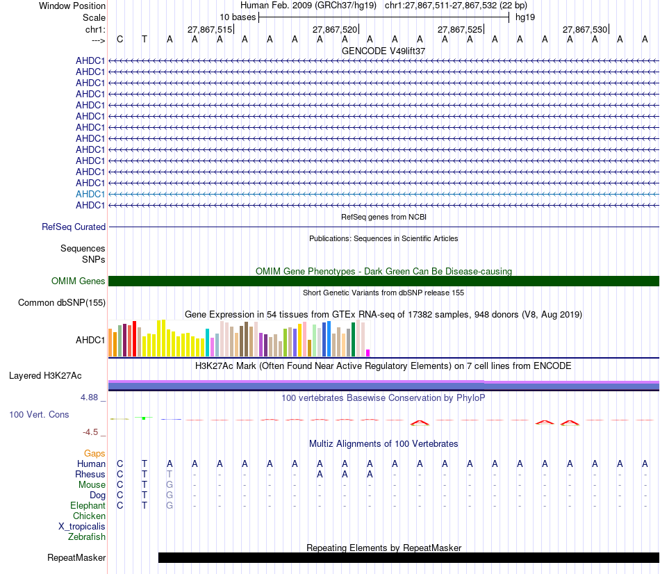This screenshot has height=574, width=660.
Task: Click the purple-blue H3K27Ac signal band
Action: tap(383, 386)
